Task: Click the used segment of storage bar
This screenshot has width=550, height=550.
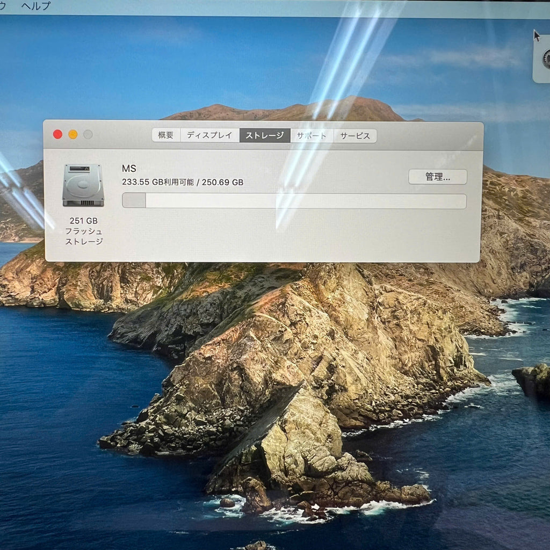Action: [x=134, y=200]
